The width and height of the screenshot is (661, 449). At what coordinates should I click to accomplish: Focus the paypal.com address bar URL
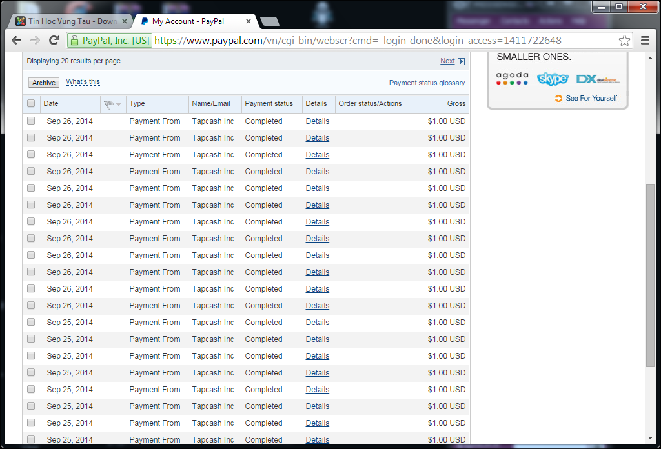(x=358, y=41)
